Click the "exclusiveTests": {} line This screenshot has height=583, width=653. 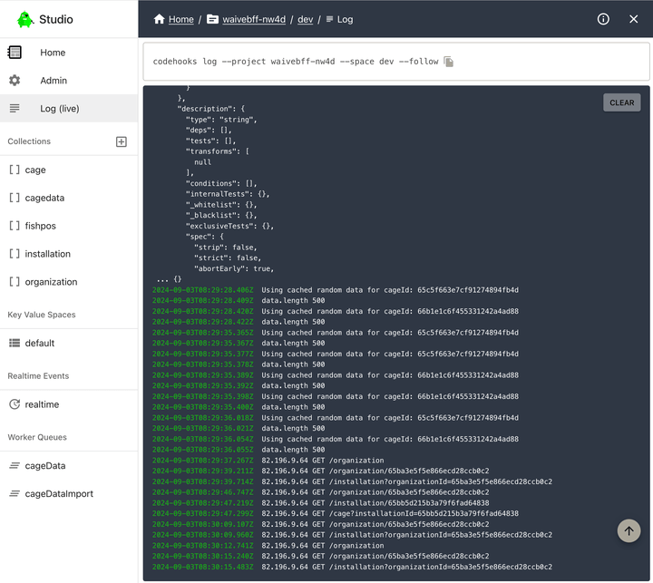tap(229, 226)
